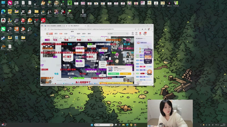Go to Douyu 首页 home link
This screenshot has height=127, width=227.
(56, 34)
